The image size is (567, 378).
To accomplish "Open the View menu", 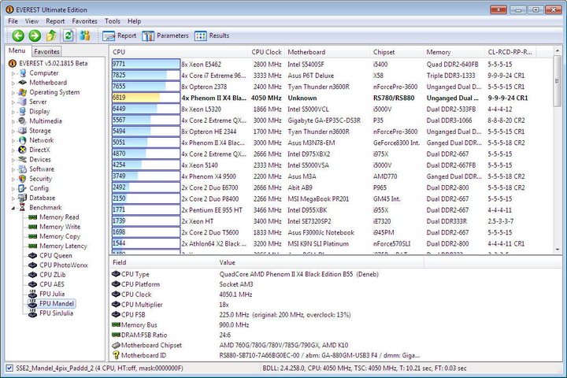I will [31, 21].
